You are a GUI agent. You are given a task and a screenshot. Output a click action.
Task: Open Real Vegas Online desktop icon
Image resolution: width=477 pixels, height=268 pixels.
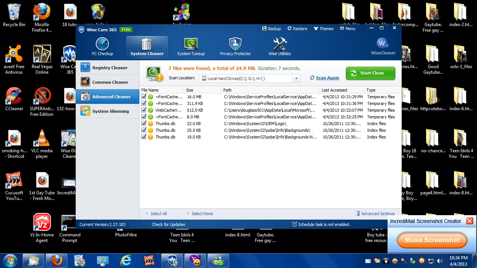42,60
